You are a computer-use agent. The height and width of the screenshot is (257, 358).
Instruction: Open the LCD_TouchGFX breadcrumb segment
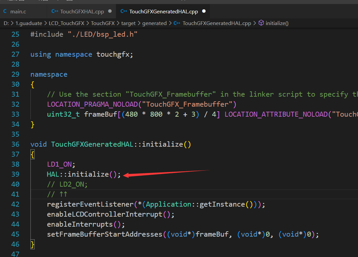coord(66,23)
